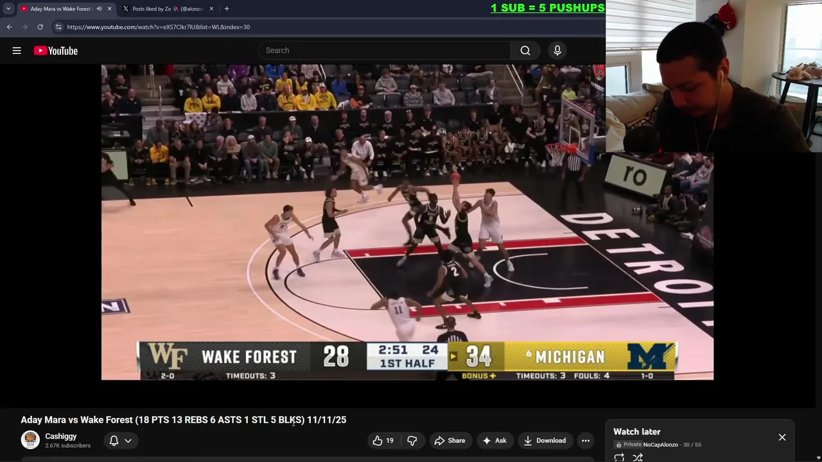Open Cashiggy channel avatar

[30, 440]
